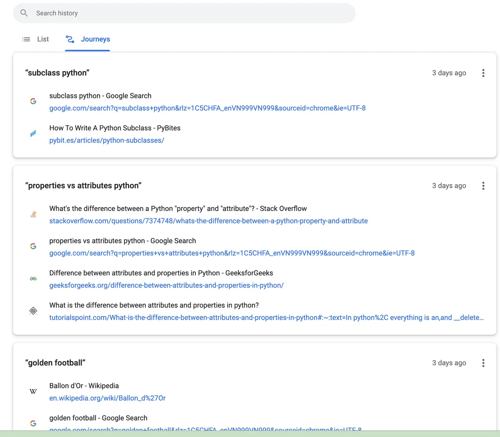
Task: Open Stack Overflow property and attribute question title
Action: (178, 208)
